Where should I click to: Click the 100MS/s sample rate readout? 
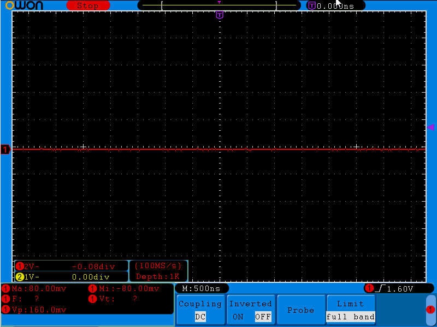click(158, 266)
